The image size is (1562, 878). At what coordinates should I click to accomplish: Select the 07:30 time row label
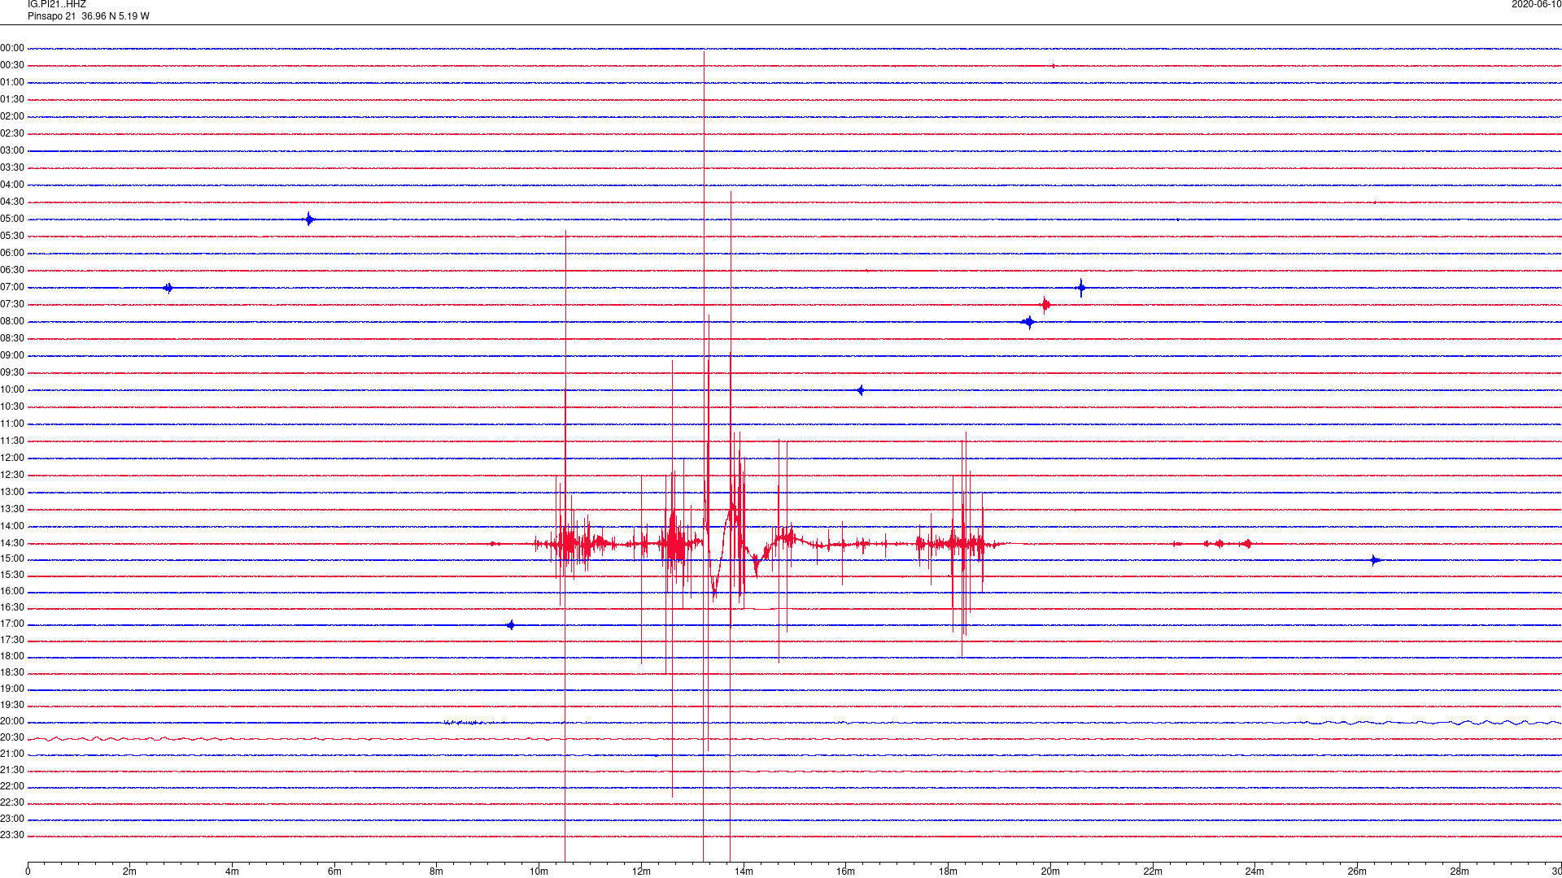[12, 305]
